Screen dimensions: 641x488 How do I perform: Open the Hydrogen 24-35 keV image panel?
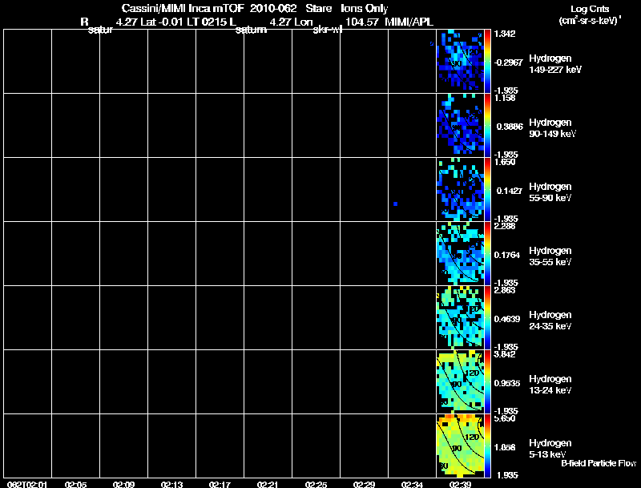(x=460, y=317)
